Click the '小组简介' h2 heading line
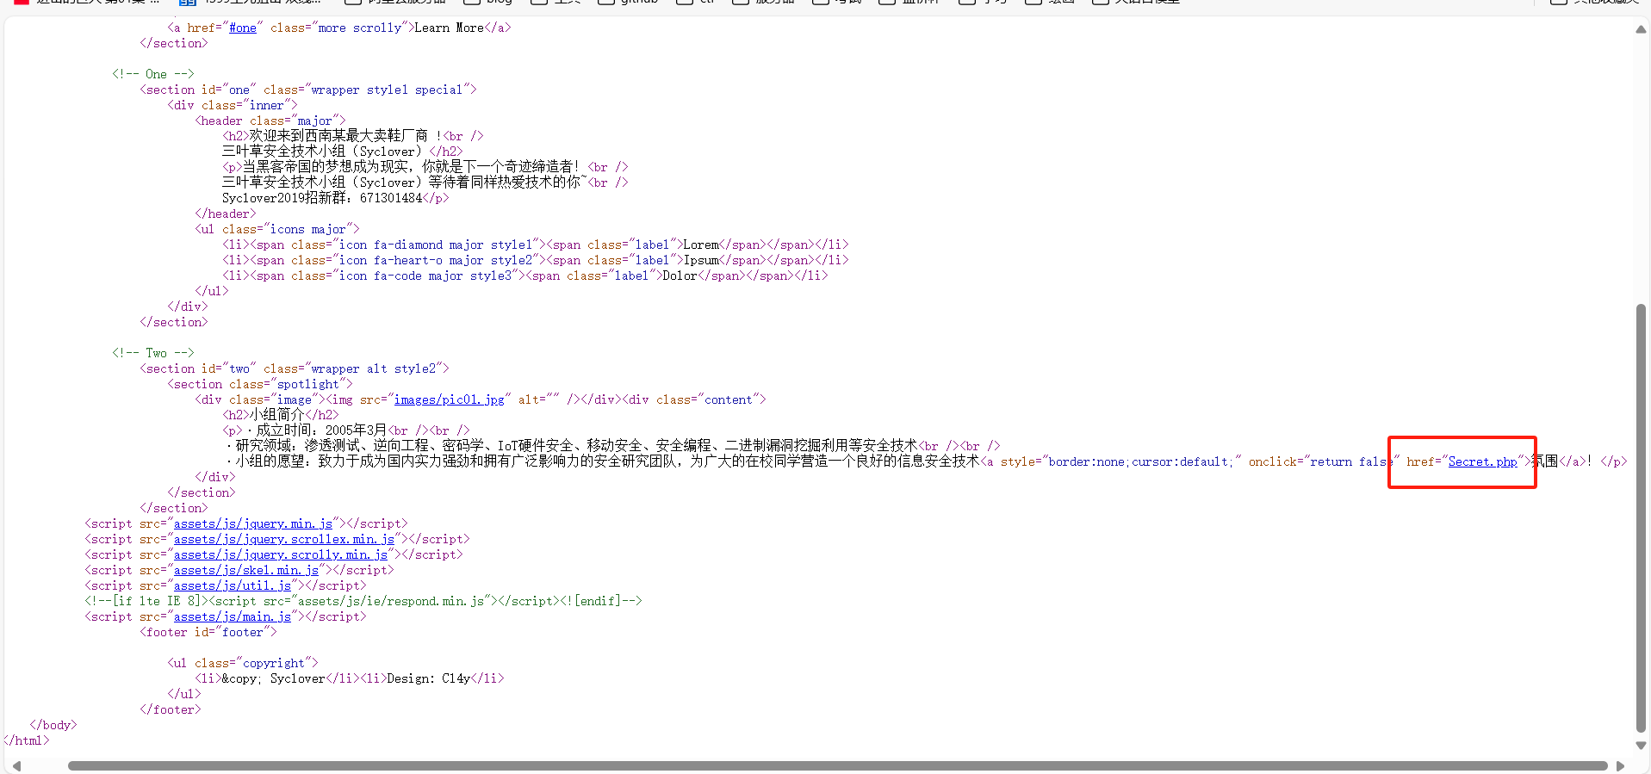Screen dimensions: 1651x774 coord(281,415)
